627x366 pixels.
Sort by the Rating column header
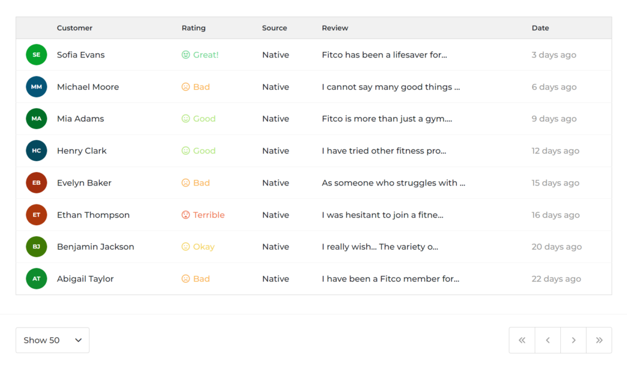pyautogui.click(x=193, y=28)
